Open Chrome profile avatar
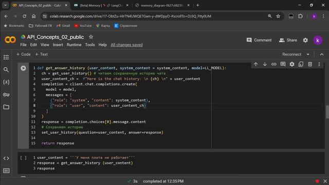 314,16
